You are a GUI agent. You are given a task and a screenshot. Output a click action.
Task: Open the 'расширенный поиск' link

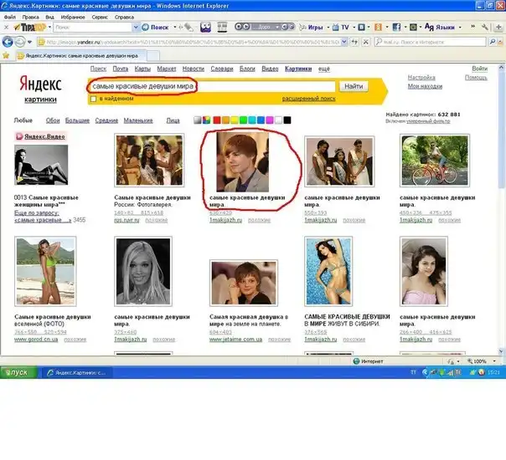pos(308,99)
